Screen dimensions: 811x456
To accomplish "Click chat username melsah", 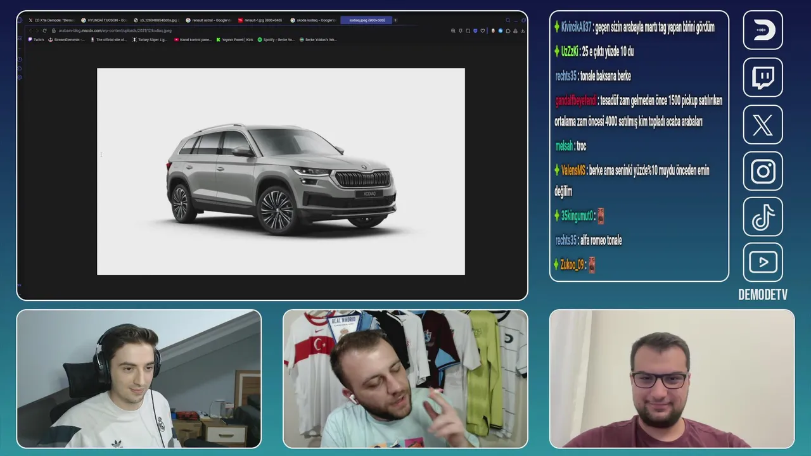I will click(564, 146).
